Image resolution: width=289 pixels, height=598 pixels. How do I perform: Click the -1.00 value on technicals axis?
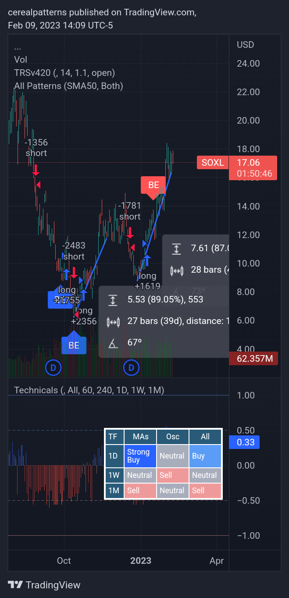coord(248,536)
